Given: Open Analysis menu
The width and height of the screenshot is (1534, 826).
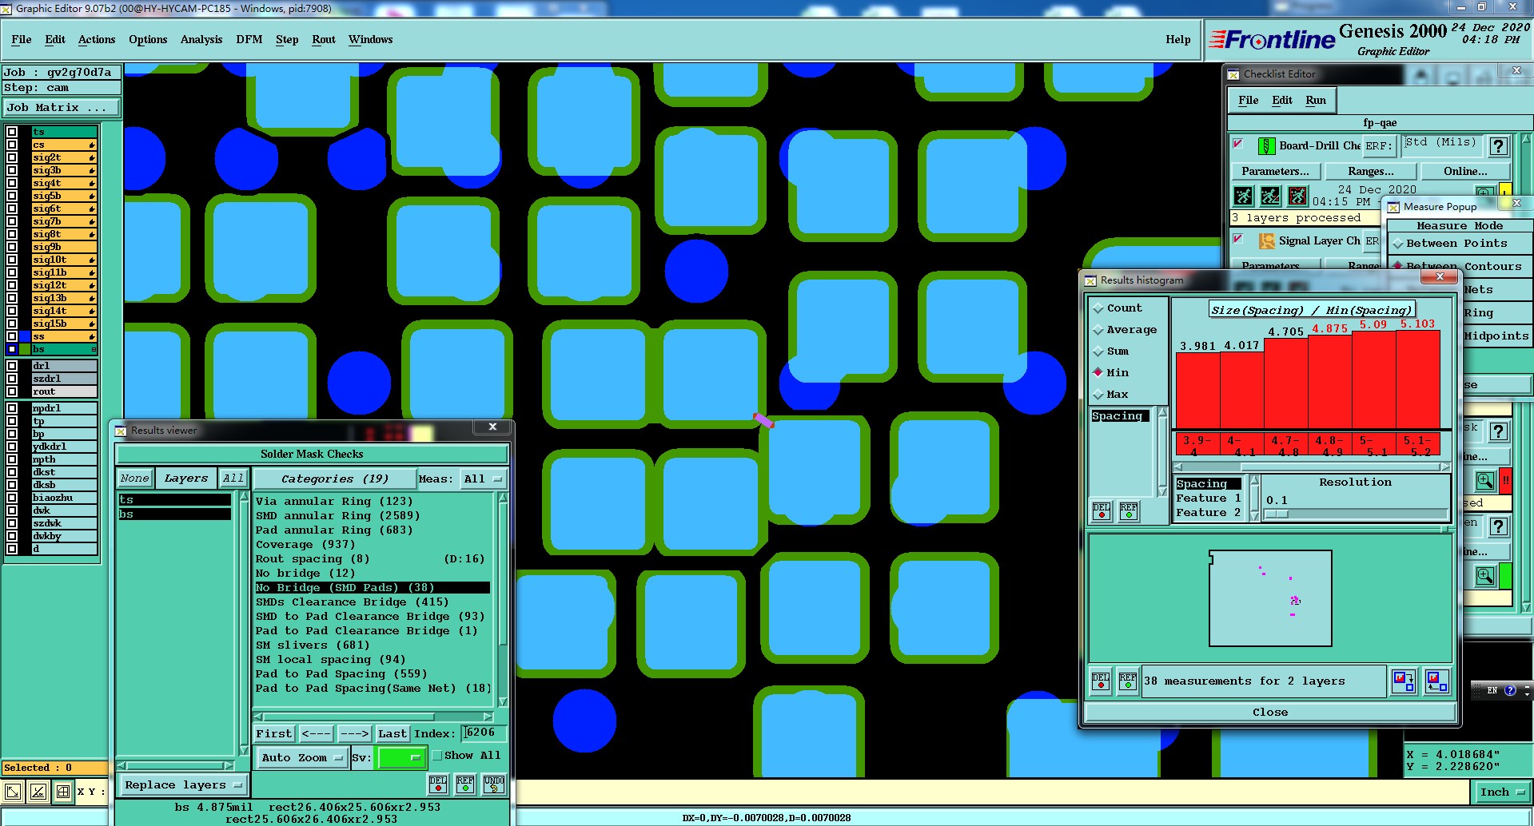Looking at the screenshot, I should [x=201, y=40].
